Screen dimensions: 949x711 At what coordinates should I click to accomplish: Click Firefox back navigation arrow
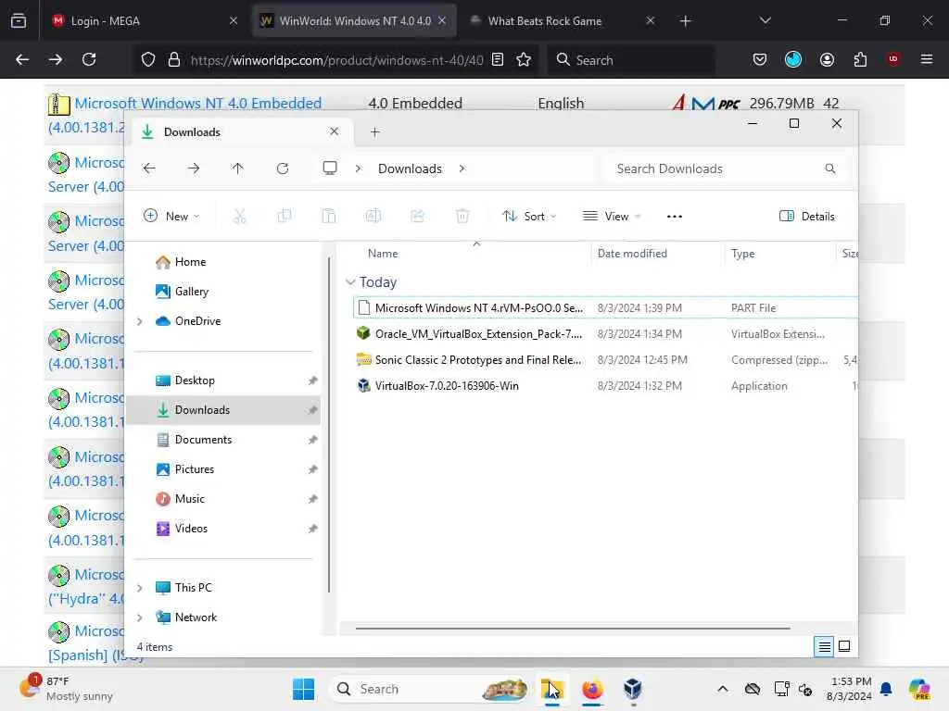tap(22, 59)
